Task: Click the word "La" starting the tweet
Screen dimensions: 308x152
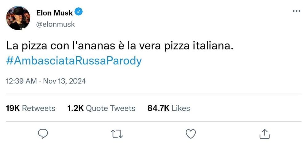Action: (11, 47)
